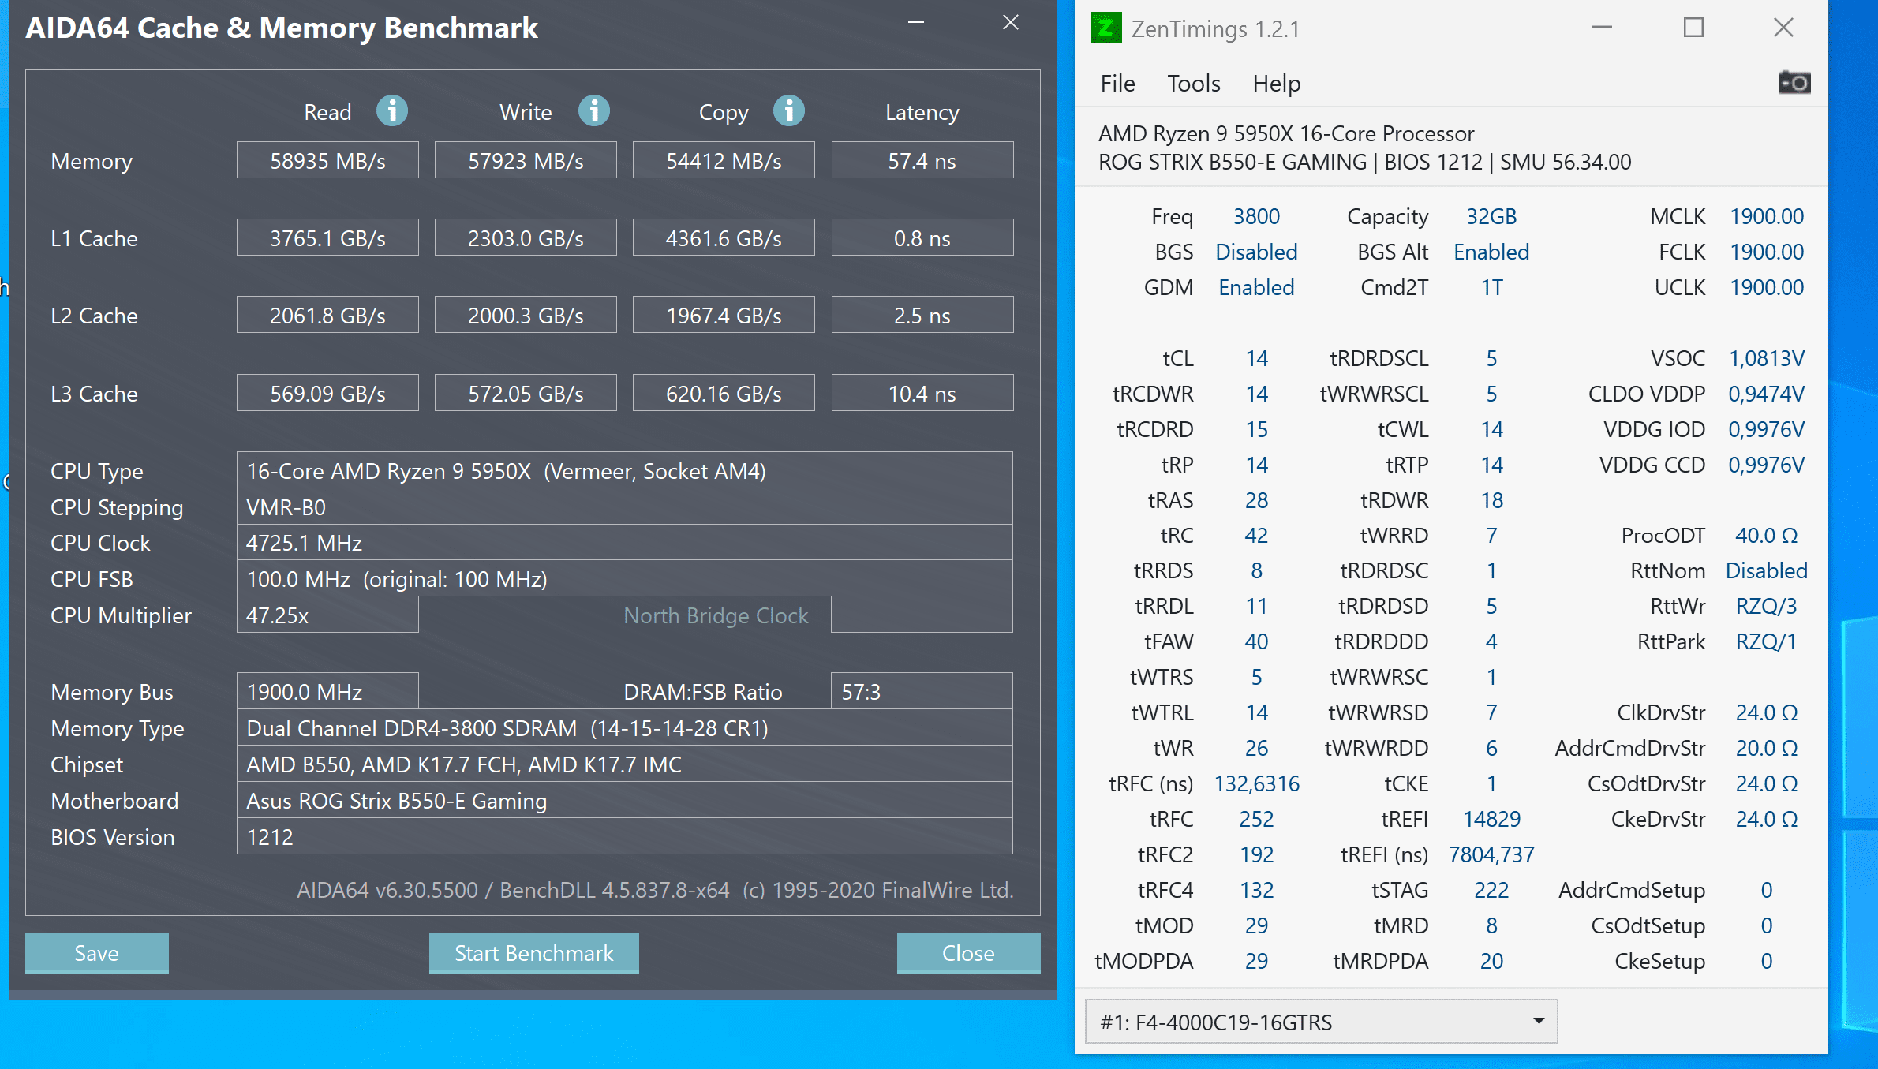Click RttPark value RZQ/1
Viewport: 1878px width, 1069px height.
click(1767, 641)
